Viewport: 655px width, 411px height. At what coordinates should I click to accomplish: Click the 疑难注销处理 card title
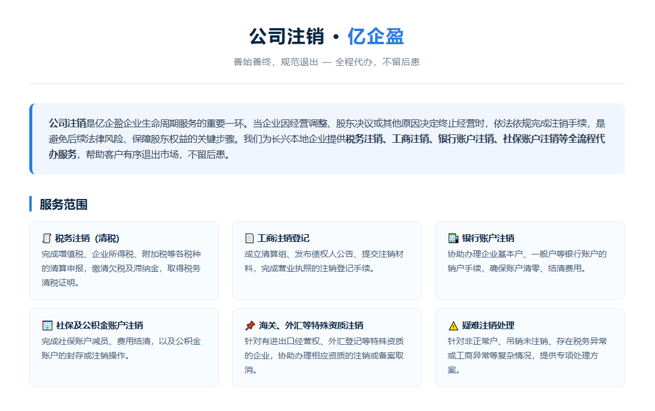click(488, 326)
